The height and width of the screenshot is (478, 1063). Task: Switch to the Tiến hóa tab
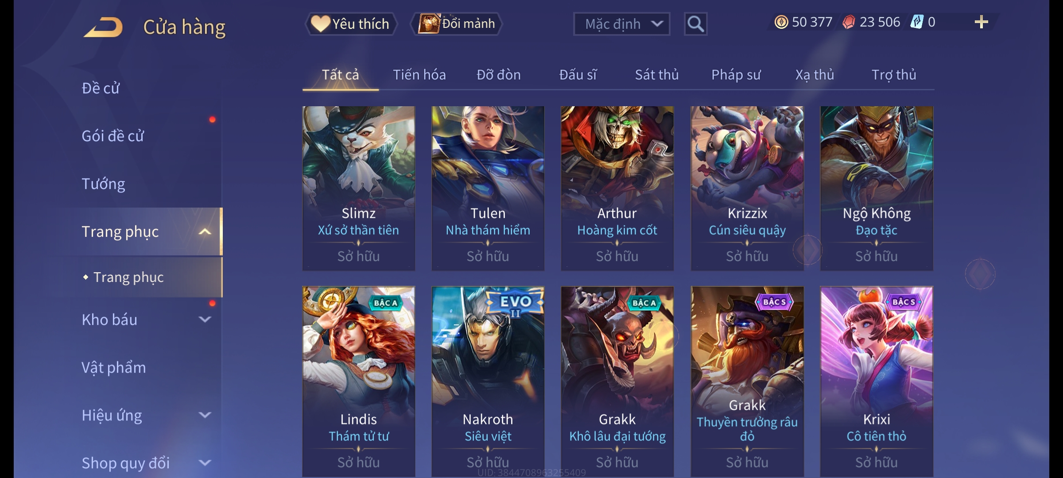click(x=419, y=75)
